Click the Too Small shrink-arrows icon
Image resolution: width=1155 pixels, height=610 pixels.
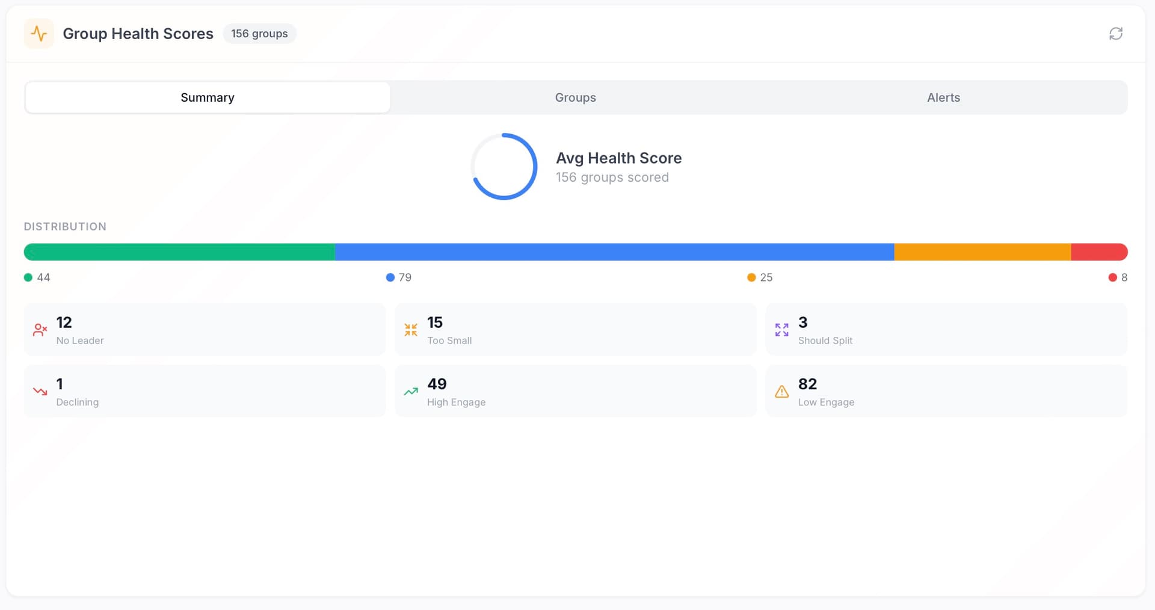(x=410, y=330)
